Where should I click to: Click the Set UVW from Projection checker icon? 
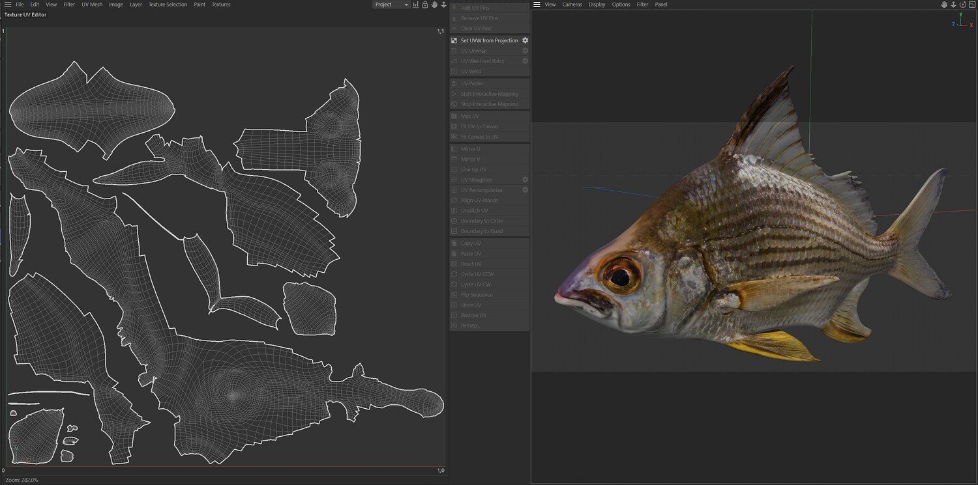[454, 40]
